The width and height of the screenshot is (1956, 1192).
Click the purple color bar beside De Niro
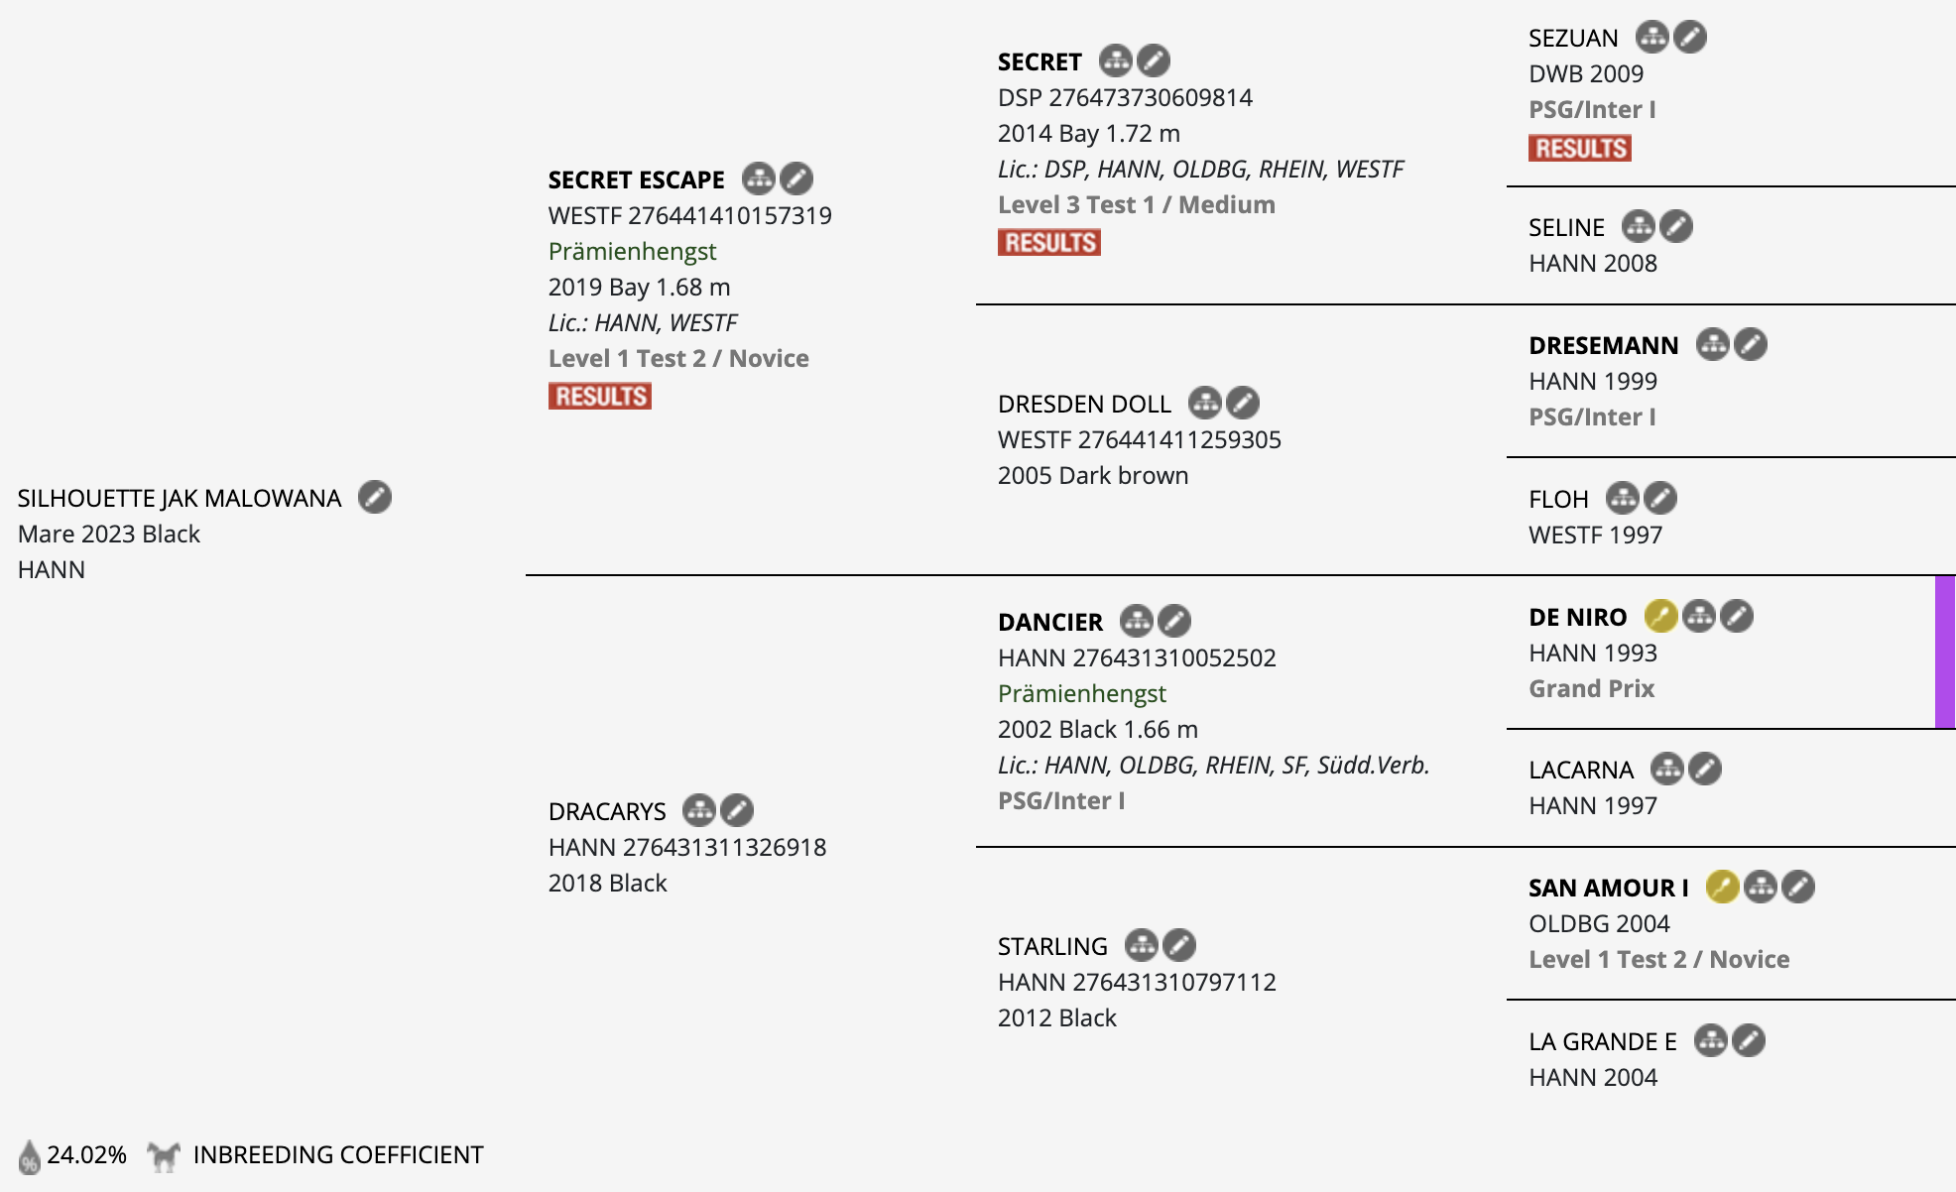coord(1945,653)
